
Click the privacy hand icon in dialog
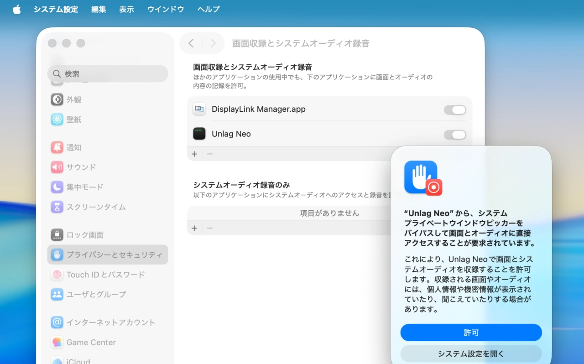pos(423,178)
